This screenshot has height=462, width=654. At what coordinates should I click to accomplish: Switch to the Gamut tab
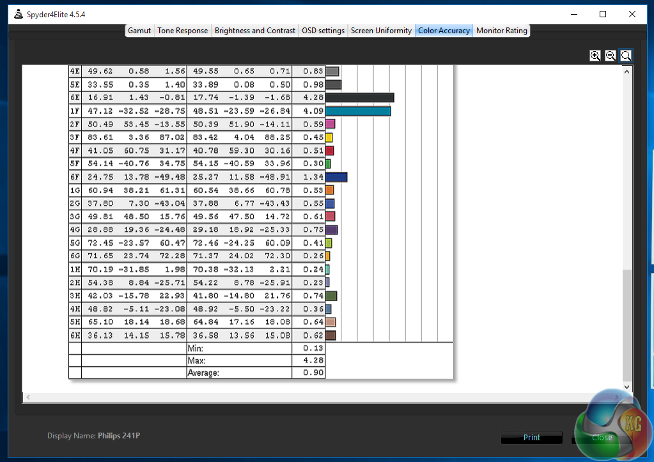pos(139,31)
